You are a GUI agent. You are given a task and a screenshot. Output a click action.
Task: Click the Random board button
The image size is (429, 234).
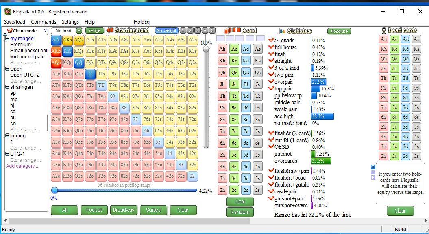pos(240,212)
